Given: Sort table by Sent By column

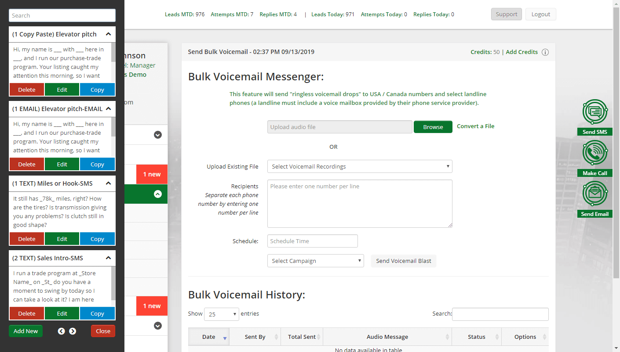Looking at the screenshot, I should click(255, 337).
